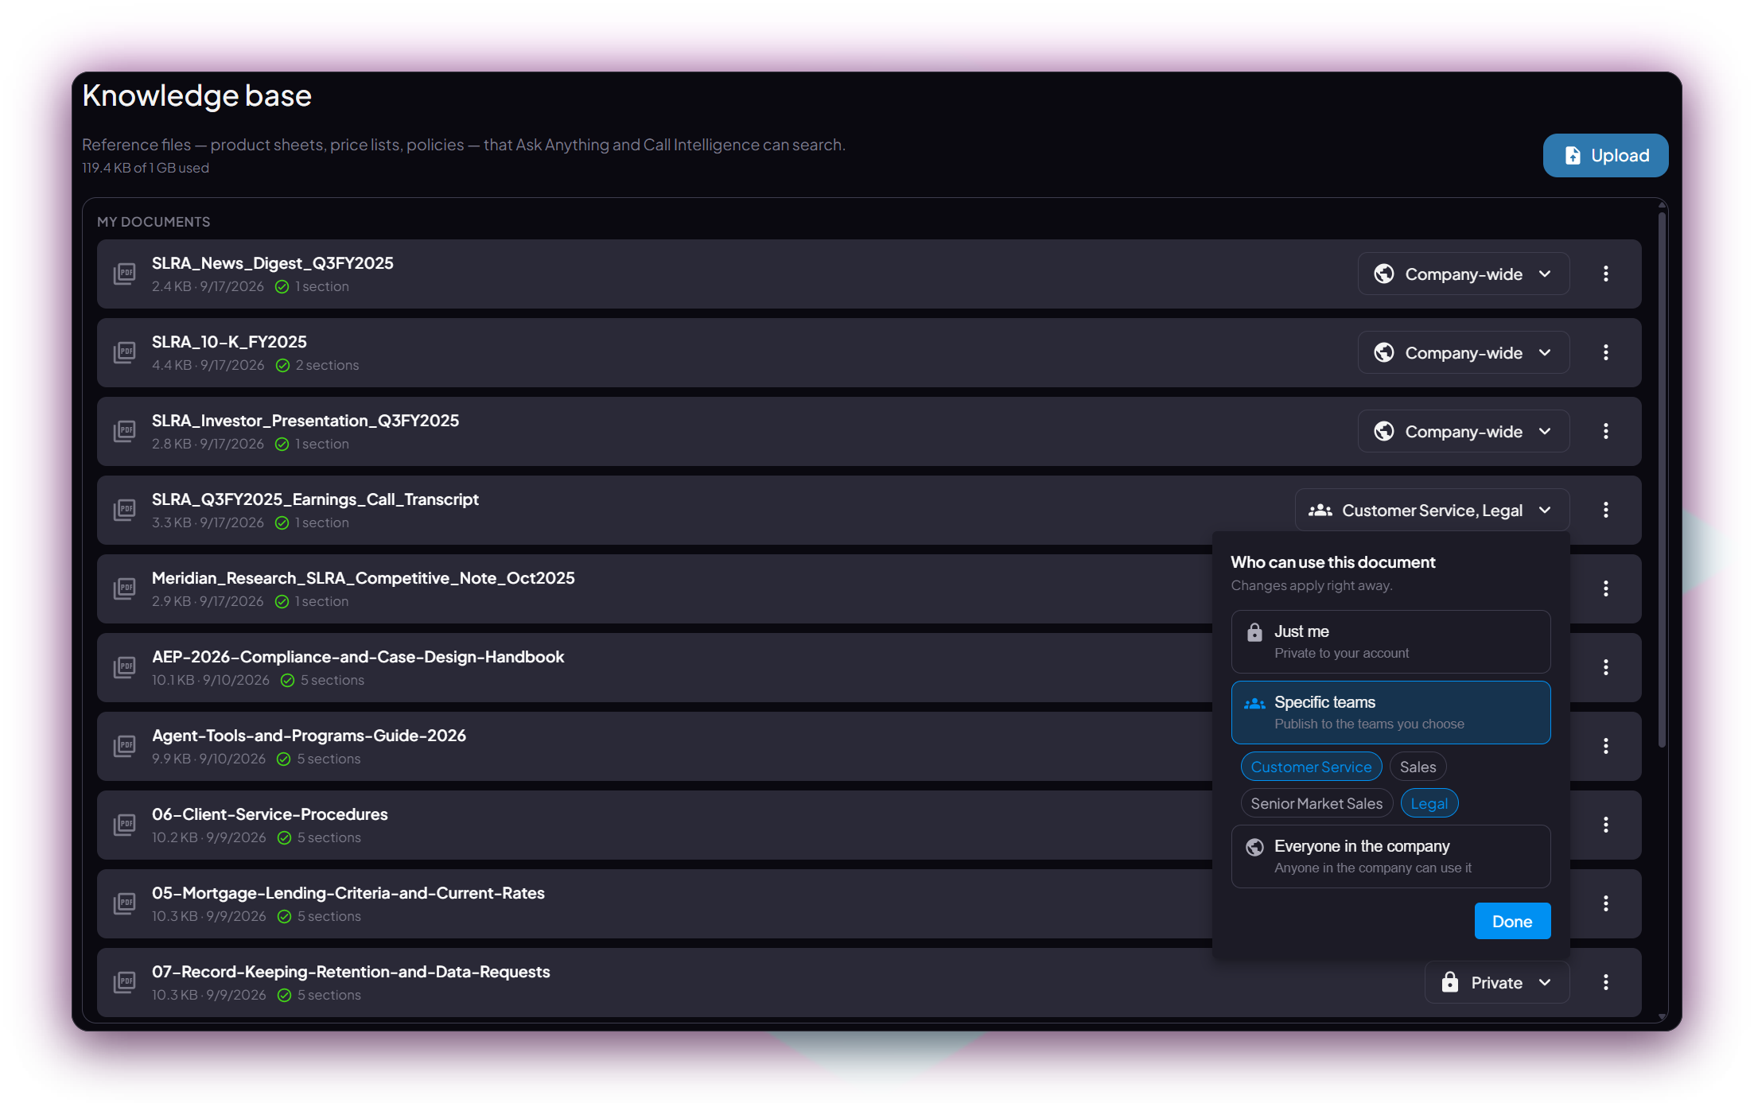
Task: Click PDF icon of 06-Client-Service-Procedures
Action: point(125,825)
